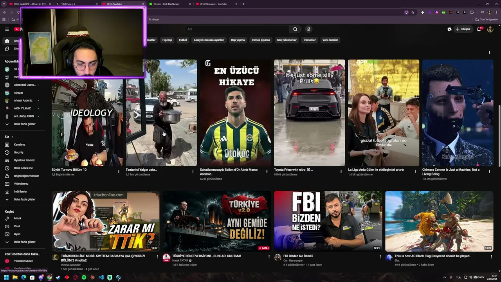Open the FBI Bizden Ne İstedi? title
The width and height of the screenshot is (501, 282).
click(x=298, y=256)
